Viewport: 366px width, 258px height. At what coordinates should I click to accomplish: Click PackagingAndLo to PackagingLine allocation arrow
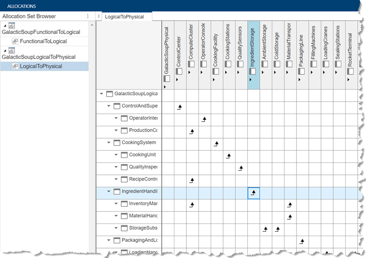302,241
